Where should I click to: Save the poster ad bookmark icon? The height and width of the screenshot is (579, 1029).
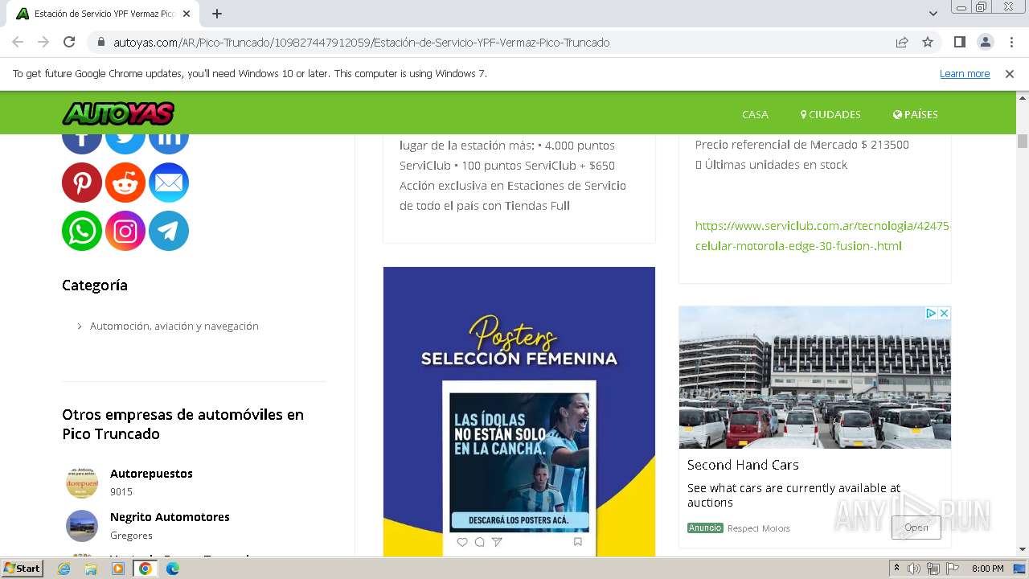578,542
